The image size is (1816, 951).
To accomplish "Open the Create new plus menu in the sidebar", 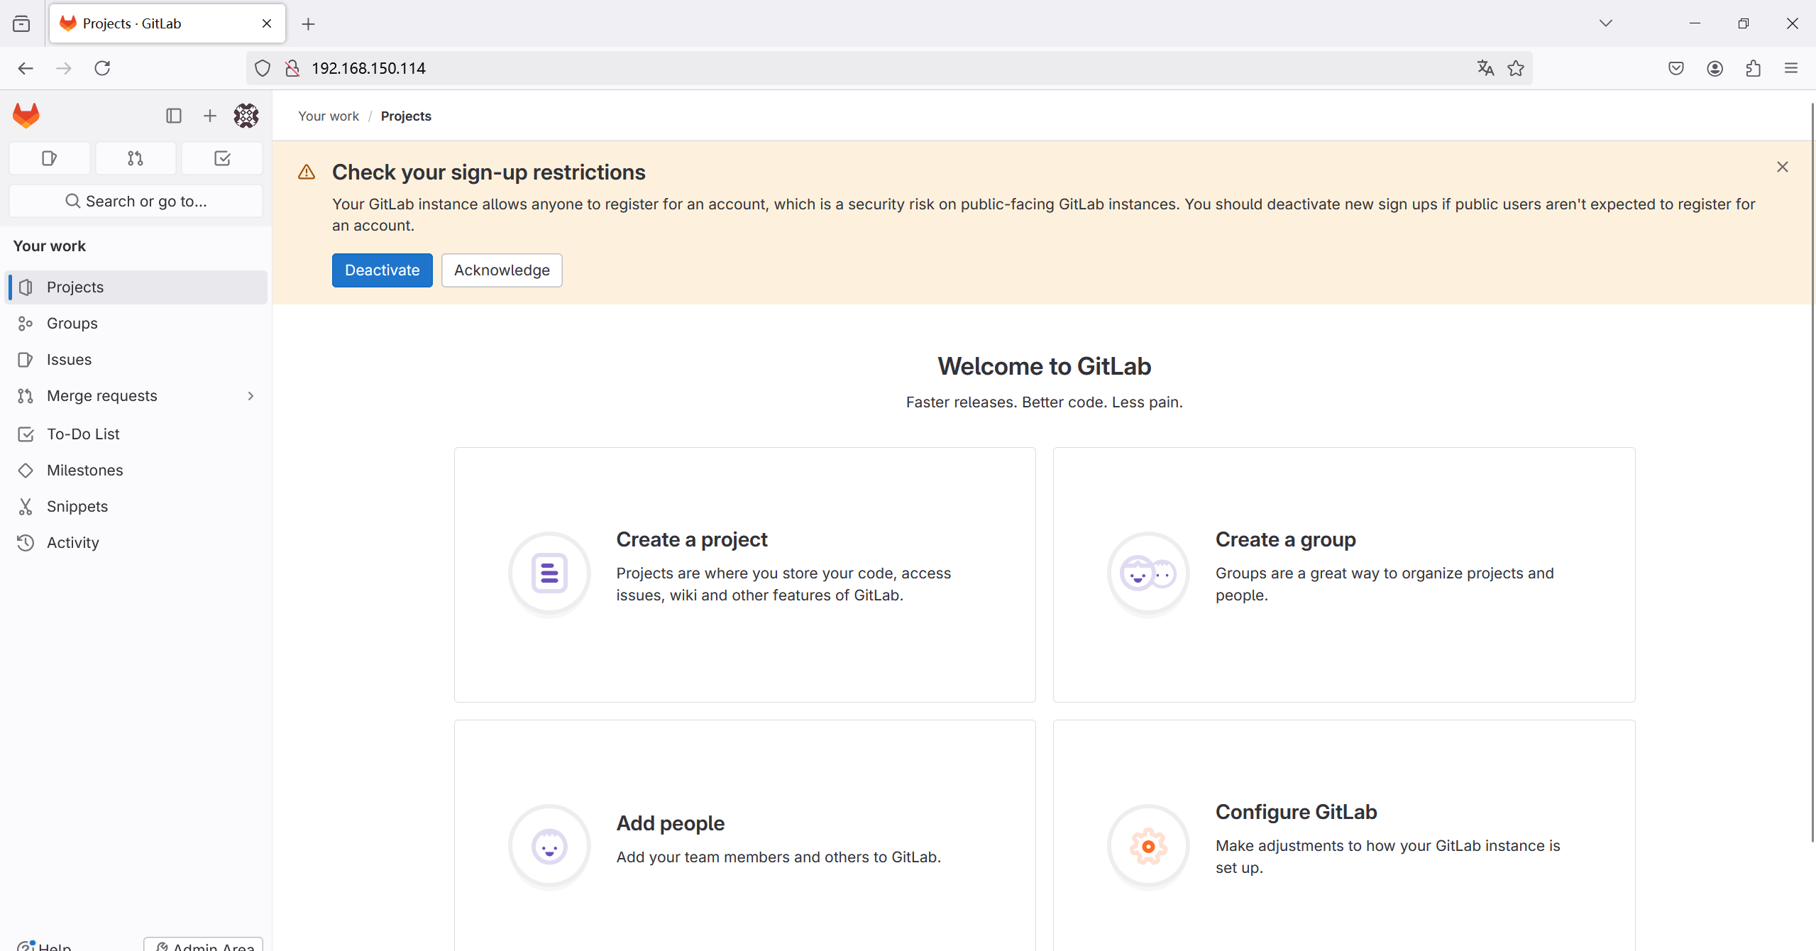I will click(210, 116).
